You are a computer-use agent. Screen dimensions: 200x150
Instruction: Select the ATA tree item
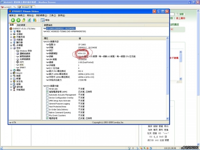click(x=21, y=65)
